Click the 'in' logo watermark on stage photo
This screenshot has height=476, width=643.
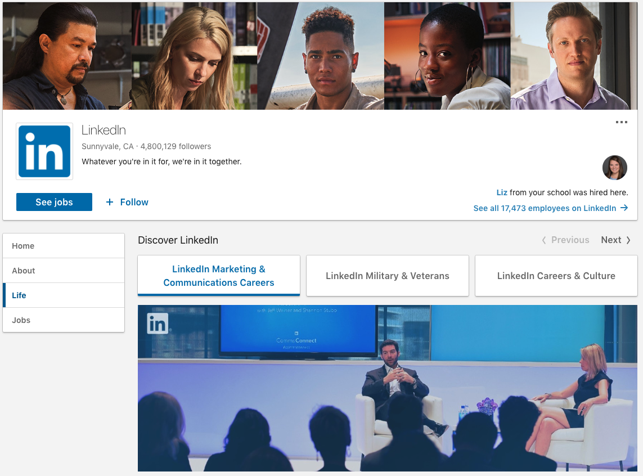(x=158, y=324)
